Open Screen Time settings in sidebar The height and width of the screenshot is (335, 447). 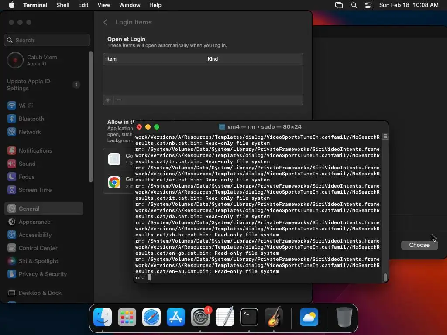(x=44, y=190)
